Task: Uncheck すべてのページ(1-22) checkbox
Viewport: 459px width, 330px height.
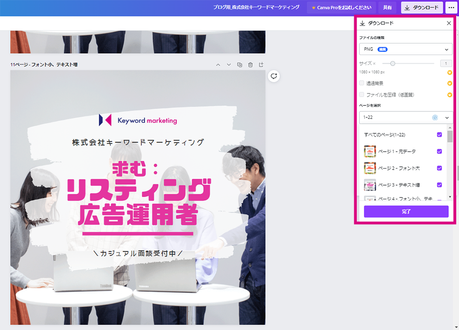Action: pyautogui.click(x=439, y=135)
